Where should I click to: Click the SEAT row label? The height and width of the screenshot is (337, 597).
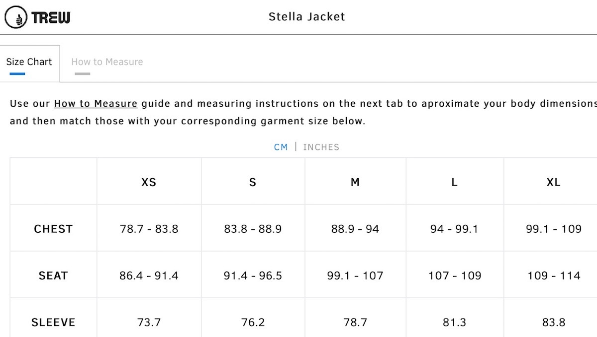pos(53,275)
